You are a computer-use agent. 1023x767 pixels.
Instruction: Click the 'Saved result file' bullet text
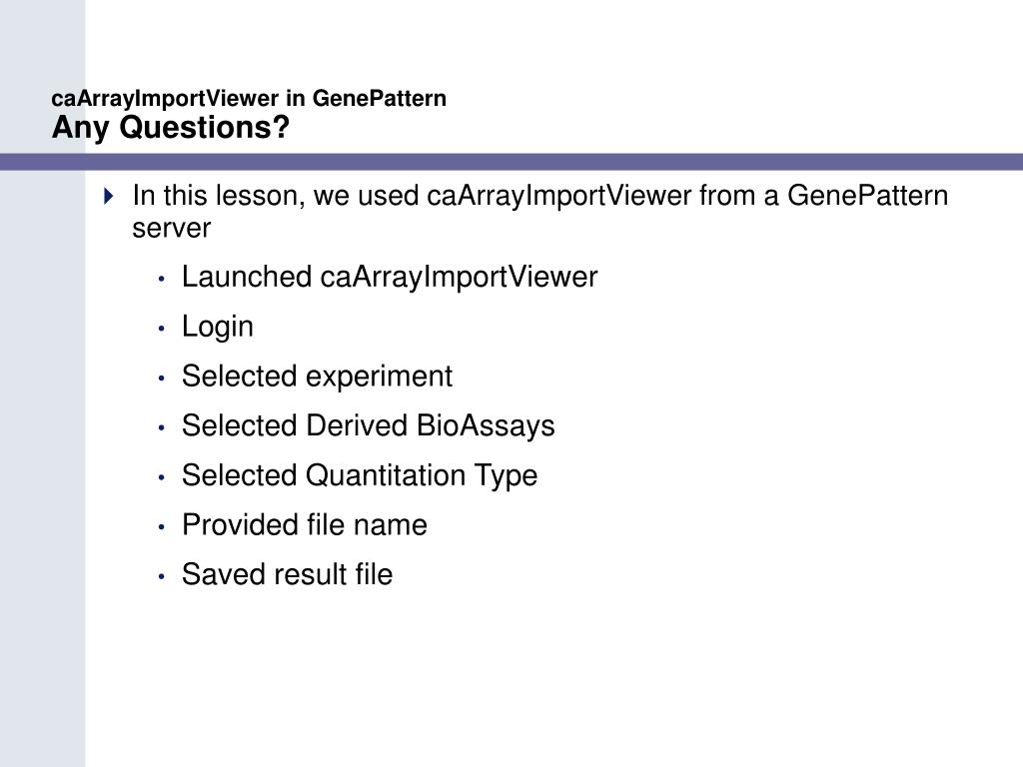click(287, 574)
